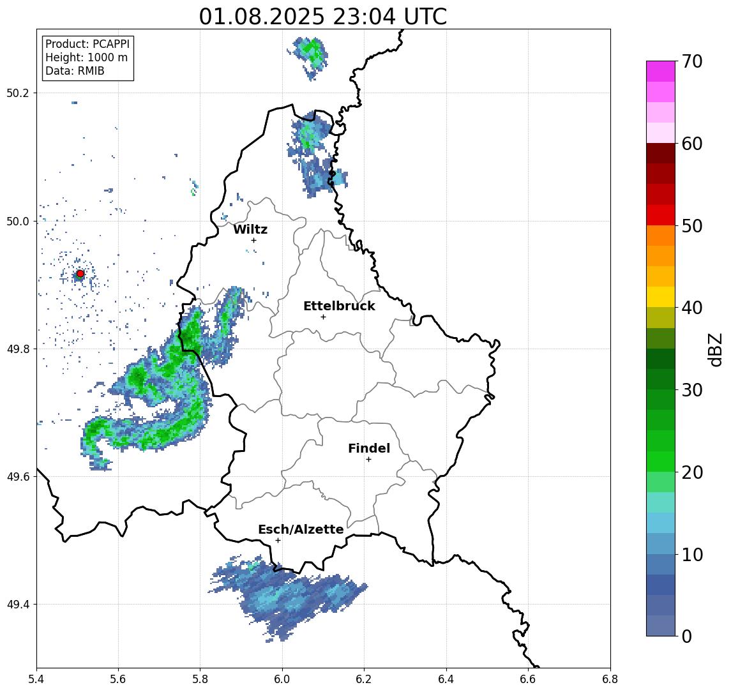731x692 pixels.
Task: Click the Height: 1000 m text
Action: point(86,58)
